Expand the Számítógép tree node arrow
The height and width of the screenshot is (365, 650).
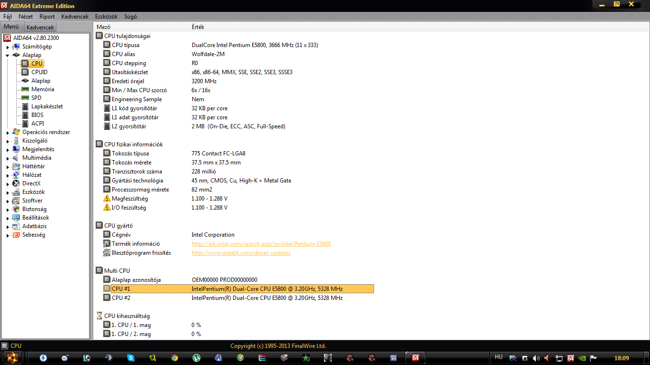(x=8, y=47)
